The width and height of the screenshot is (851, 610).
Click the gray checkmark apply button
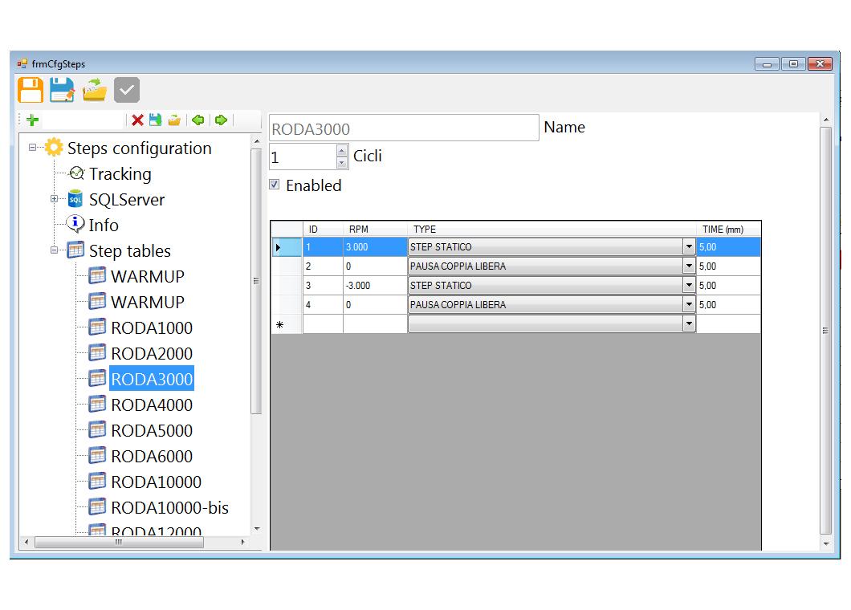pyautogui.click(x=127, y=90)
